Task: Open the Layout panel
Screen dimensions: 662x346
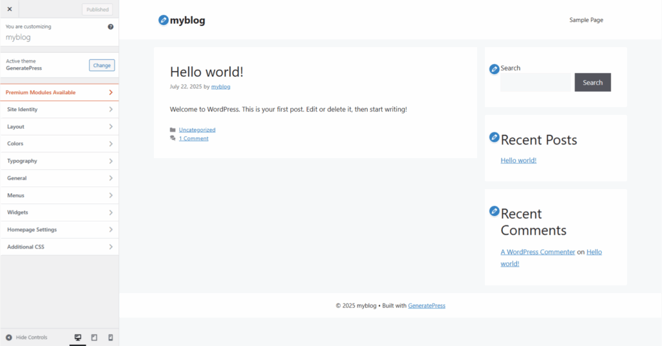Action: pyautogui.click(x=59, y=127)
